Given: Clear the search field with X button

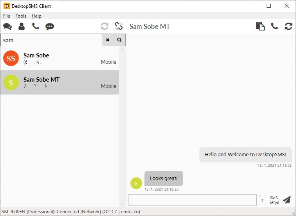Looking at the screenshot, I should (x=108, y=40).
